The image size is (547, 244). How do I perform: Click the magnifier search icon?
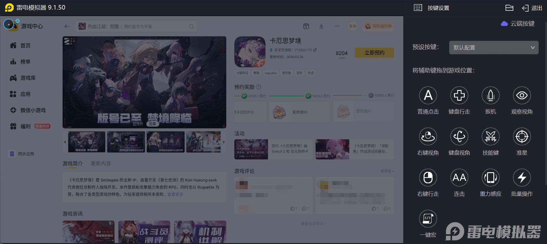(191, 26)
